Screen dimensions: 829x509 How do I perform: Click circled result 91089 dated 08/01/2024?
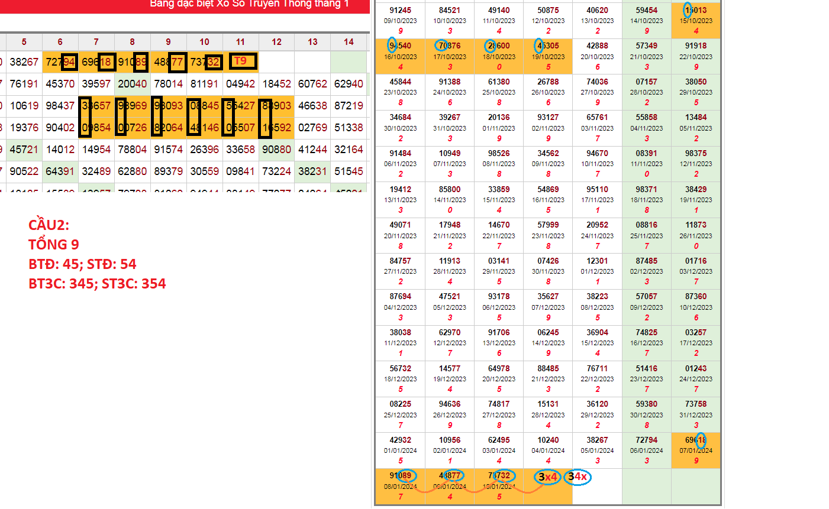click(401, 485)
